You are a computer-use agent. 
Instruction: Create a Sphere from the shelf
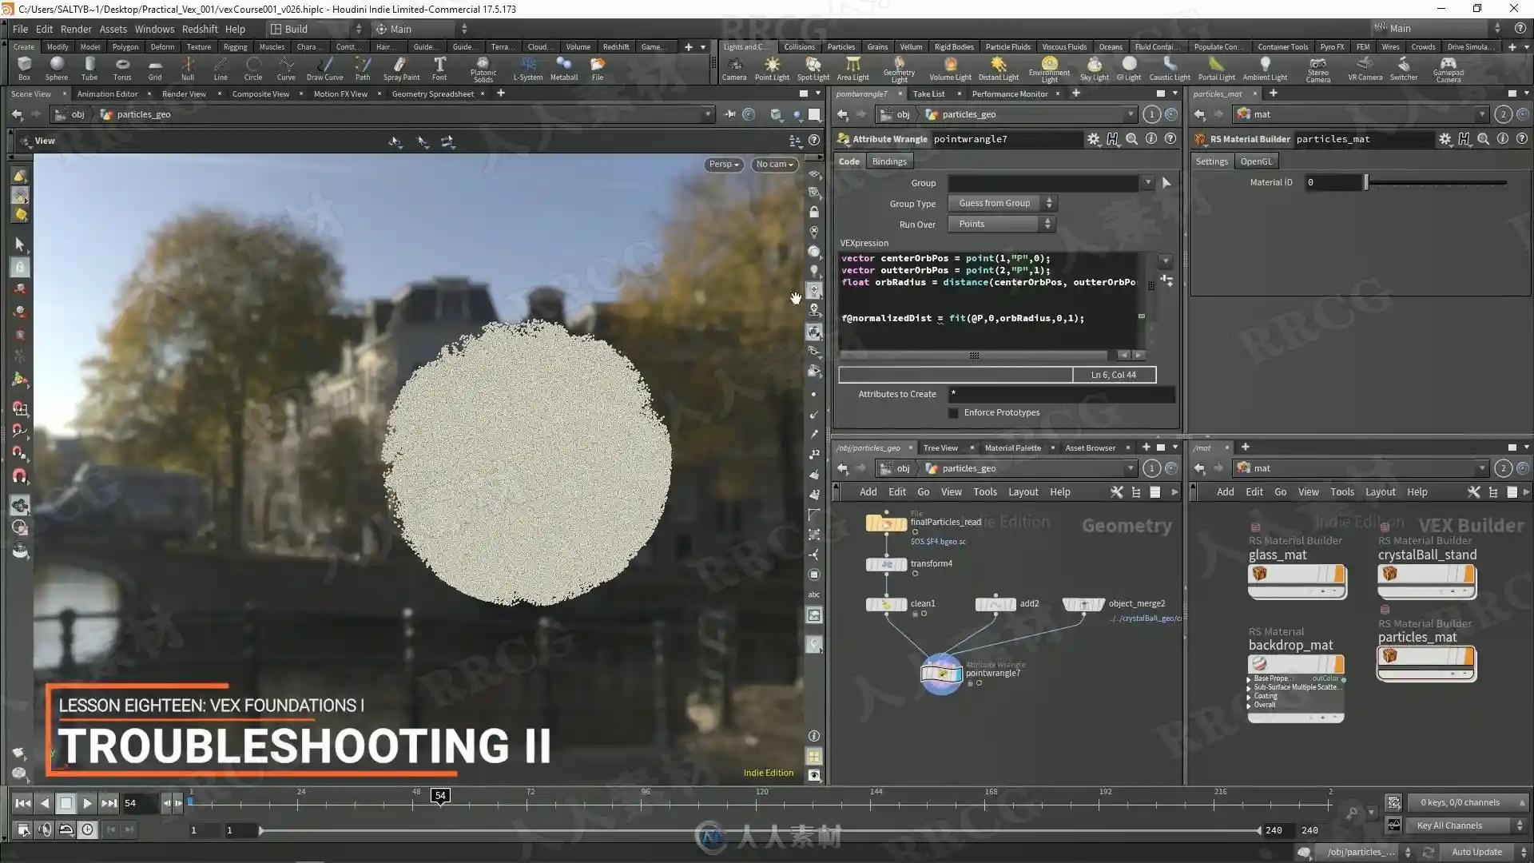(56, 68)
